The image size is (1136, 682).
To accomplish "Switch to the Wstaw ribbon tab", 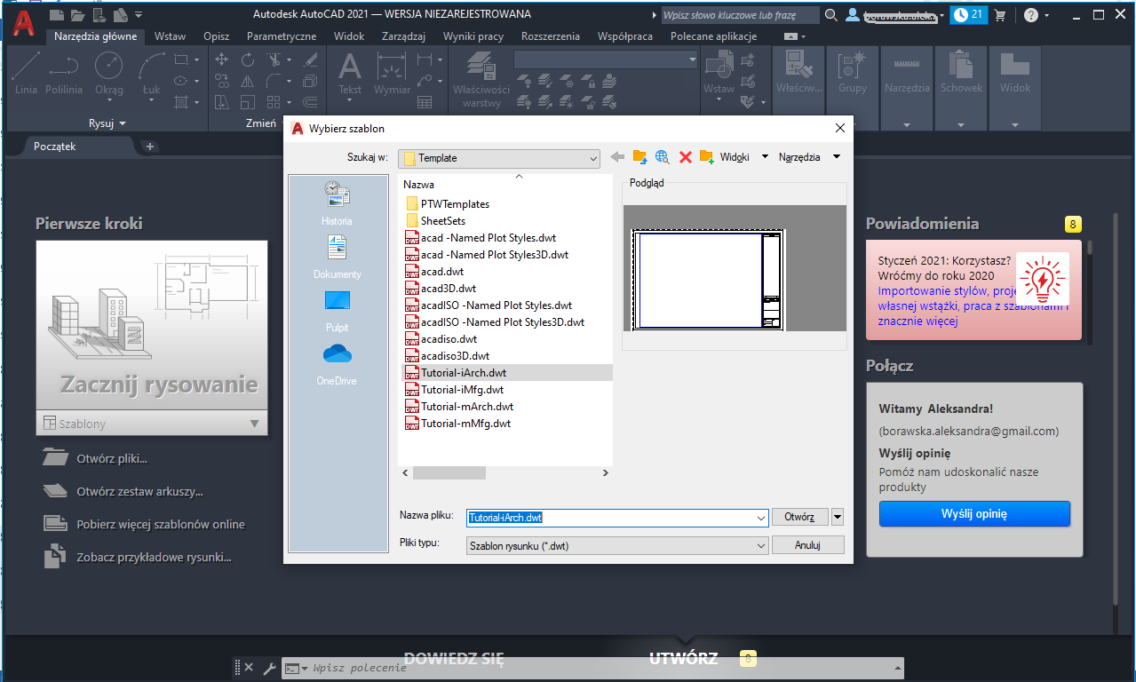I will point(170,36).
